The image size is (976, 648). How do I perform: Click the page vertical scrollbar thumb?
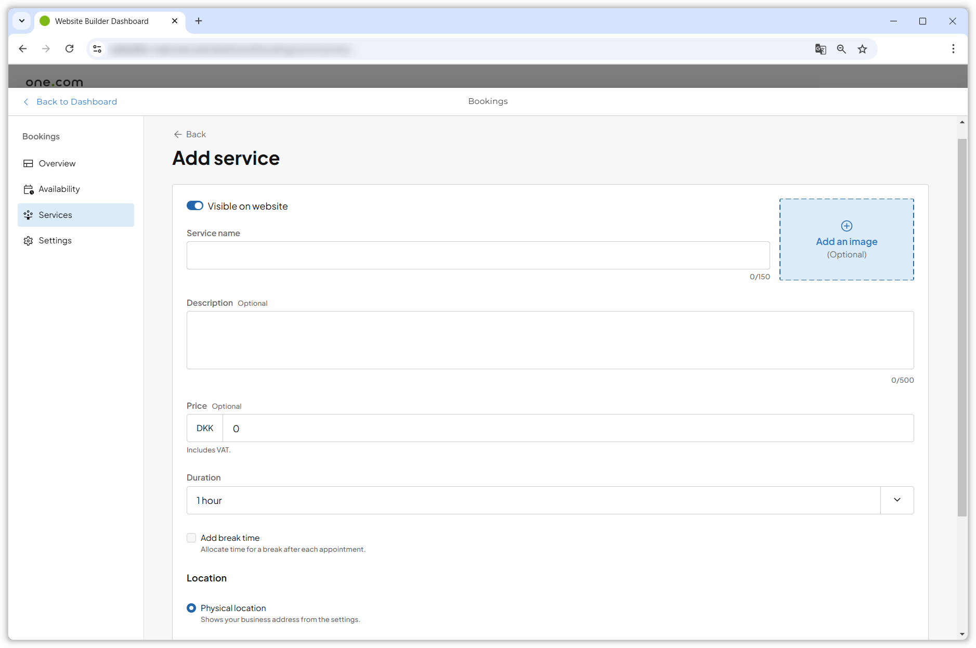click(962, 328)
